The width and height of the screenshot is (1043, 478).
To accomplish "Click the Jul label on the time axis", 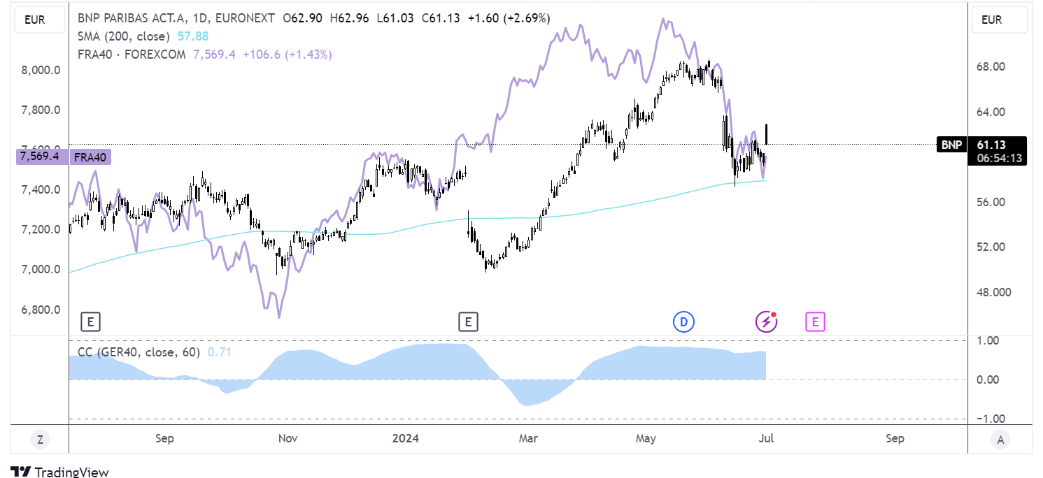I will tap(767, 438).
